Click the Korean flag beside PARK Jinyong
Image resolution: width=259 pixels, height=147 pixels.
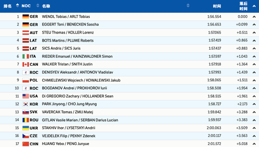25,104
